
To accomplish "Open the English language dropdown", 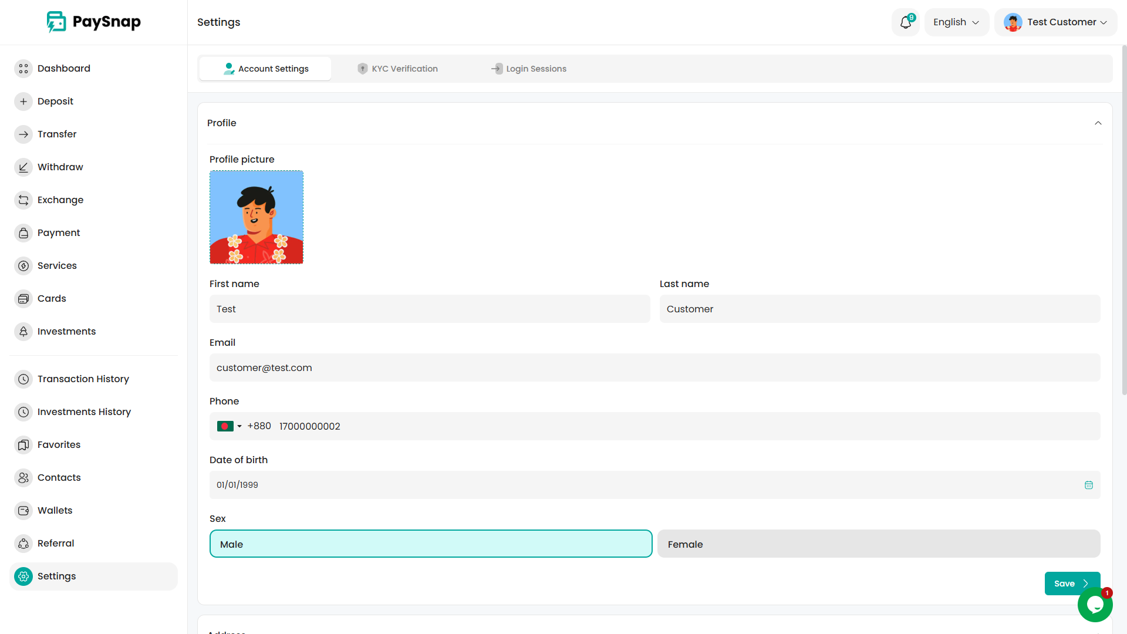I will pyautogui.click(x=956, y=22).
